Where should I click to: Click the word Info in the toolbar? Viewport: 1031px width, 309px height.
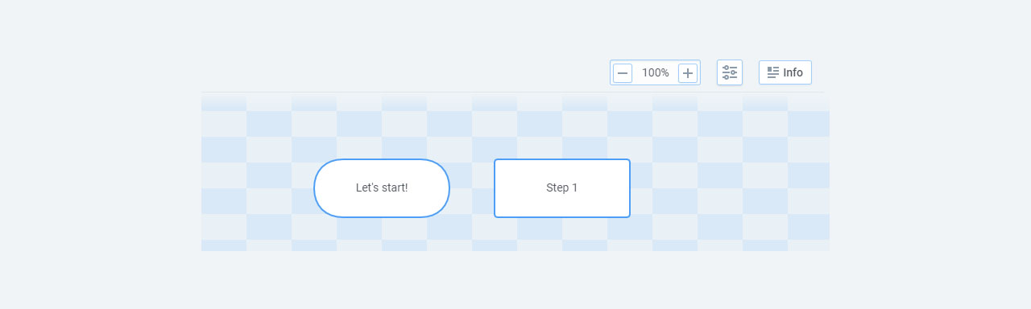(793, 72)
